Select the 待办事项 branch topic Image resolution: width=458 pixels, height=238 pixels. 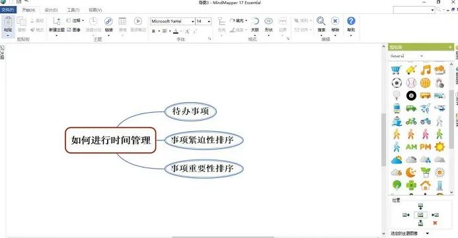click(190, 111)
